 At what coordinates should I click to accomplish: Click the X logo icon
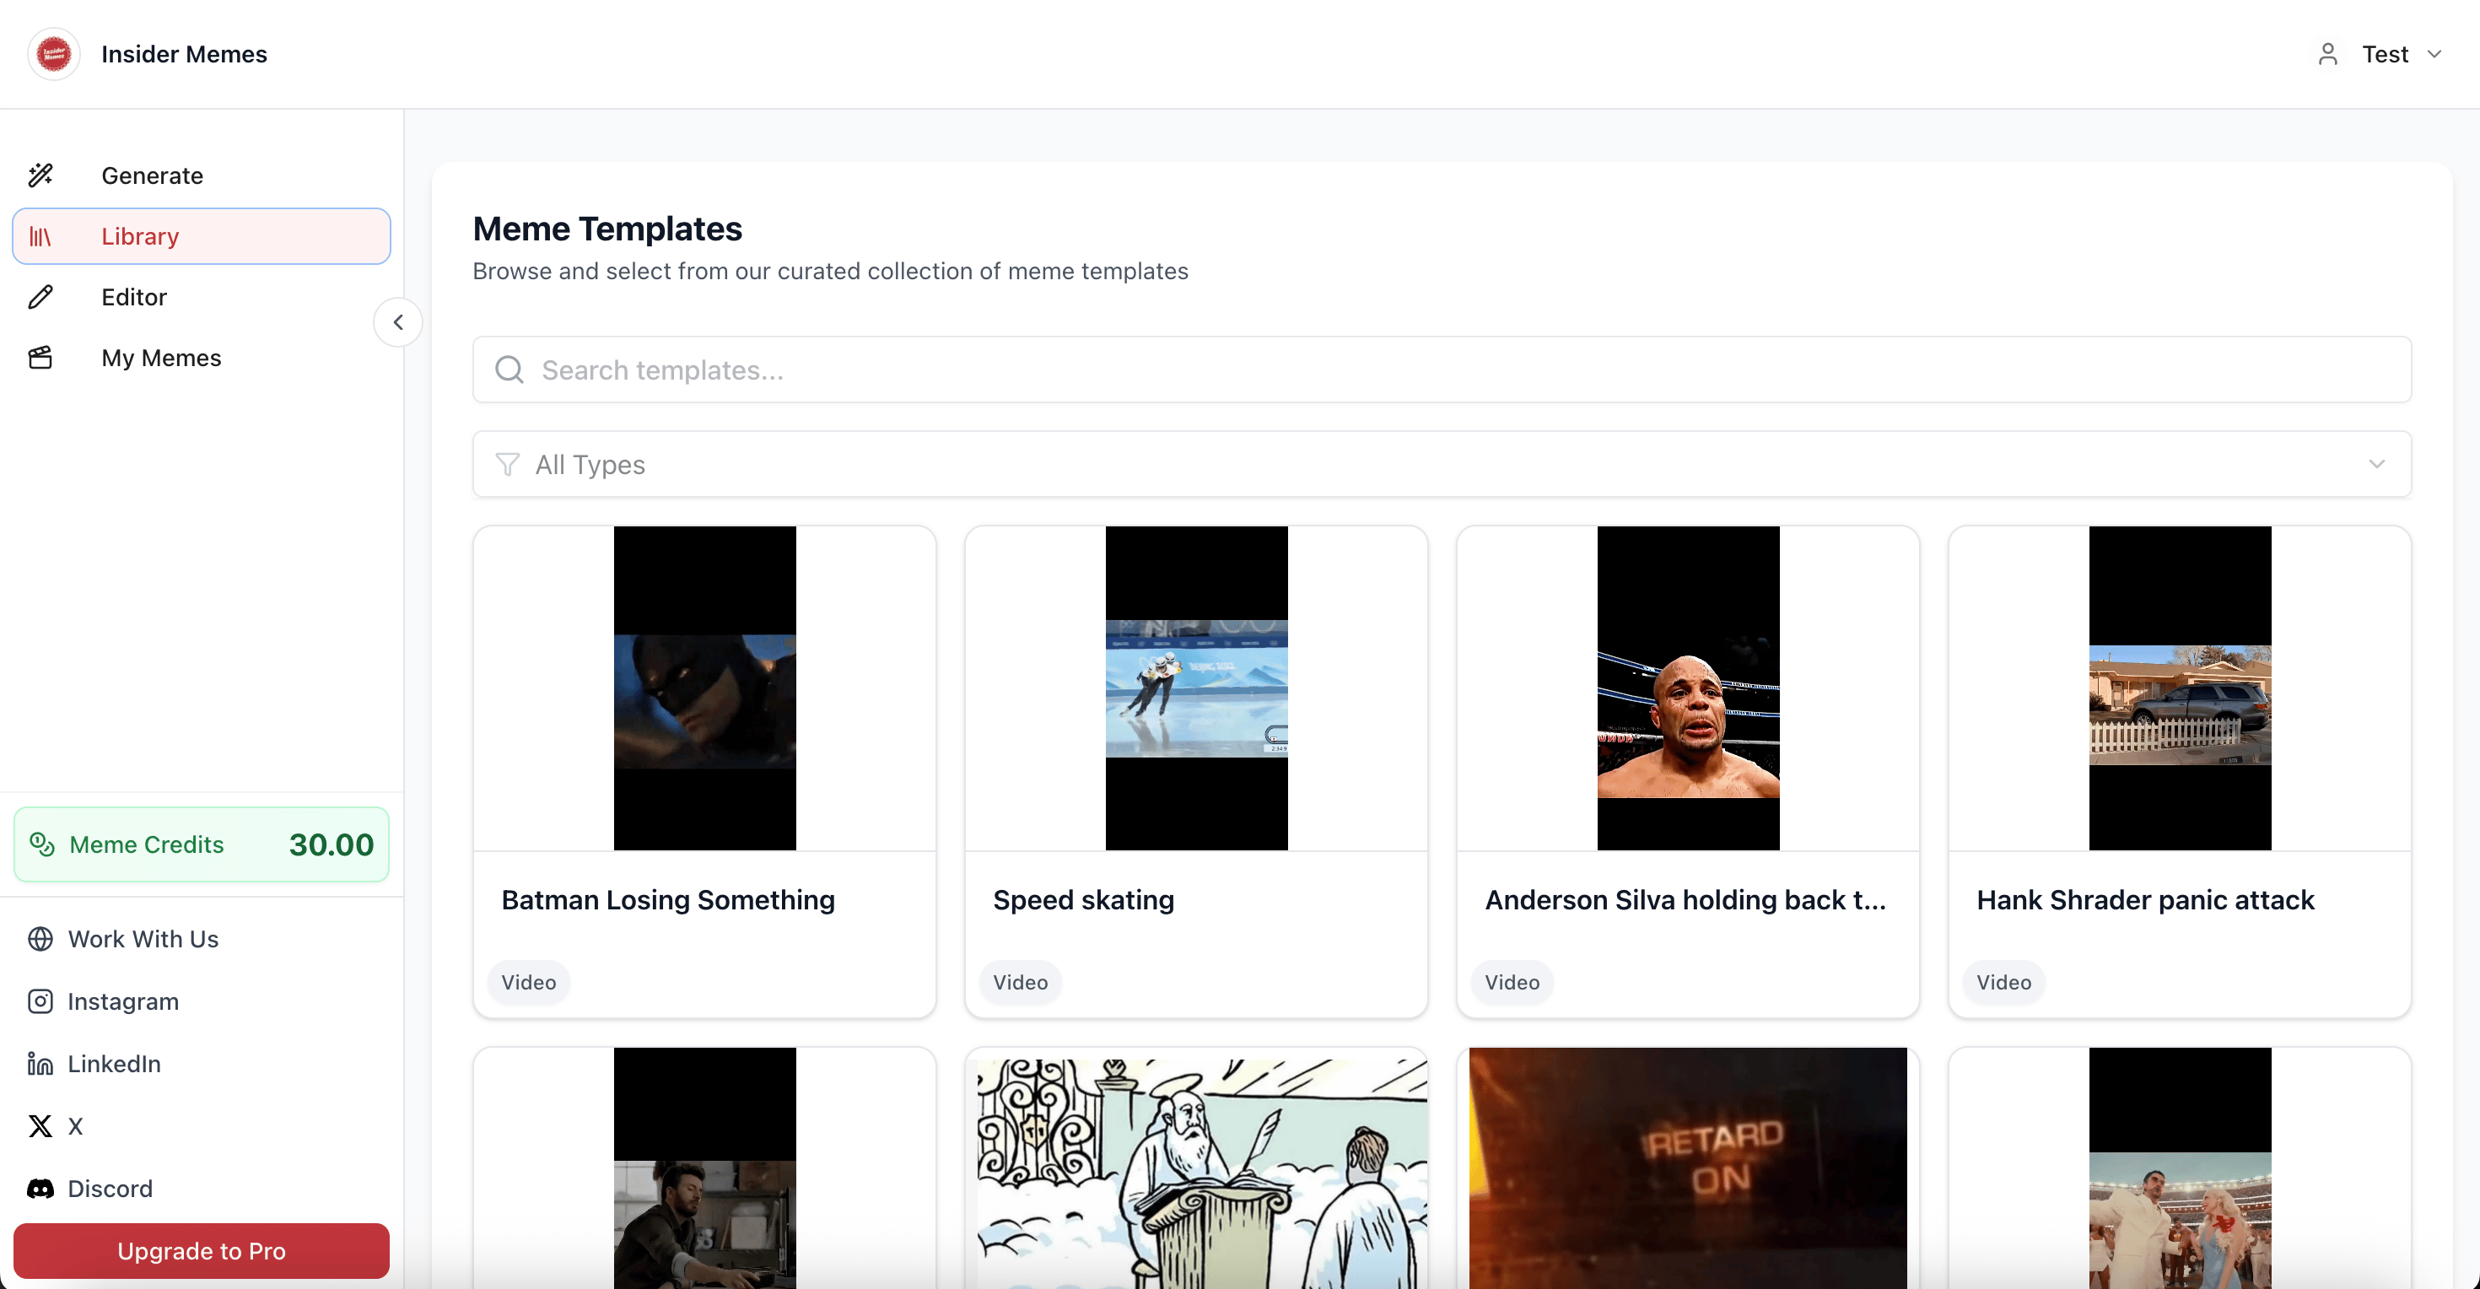tap(40, 1125)
